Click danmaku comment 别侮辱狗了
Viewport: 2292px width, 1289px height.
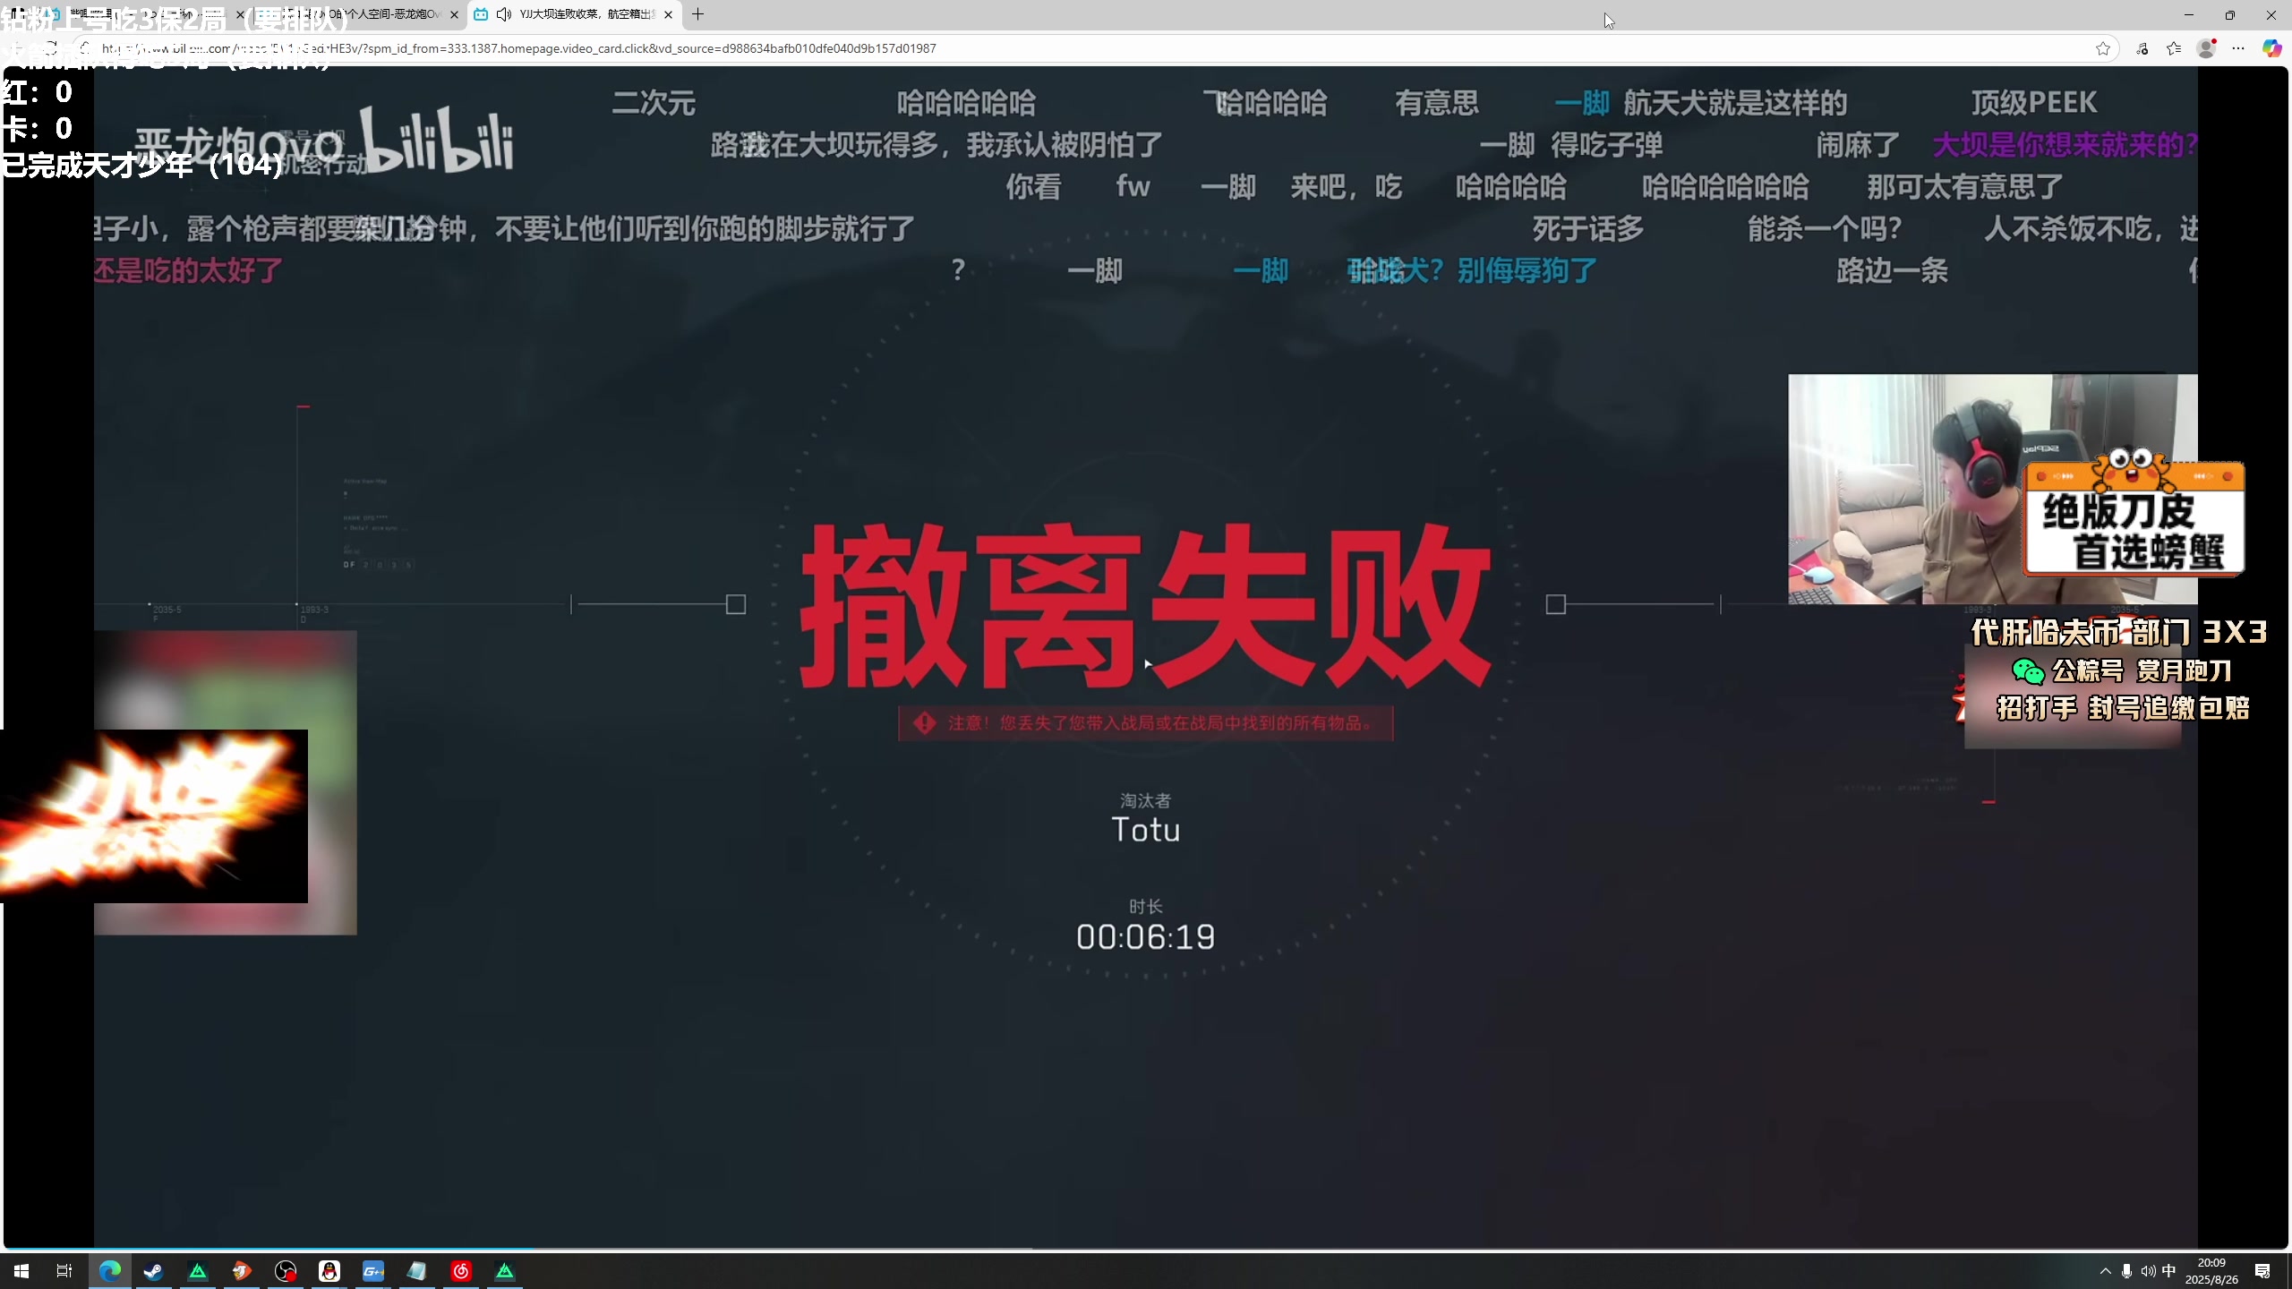(x=1527, y=270)
